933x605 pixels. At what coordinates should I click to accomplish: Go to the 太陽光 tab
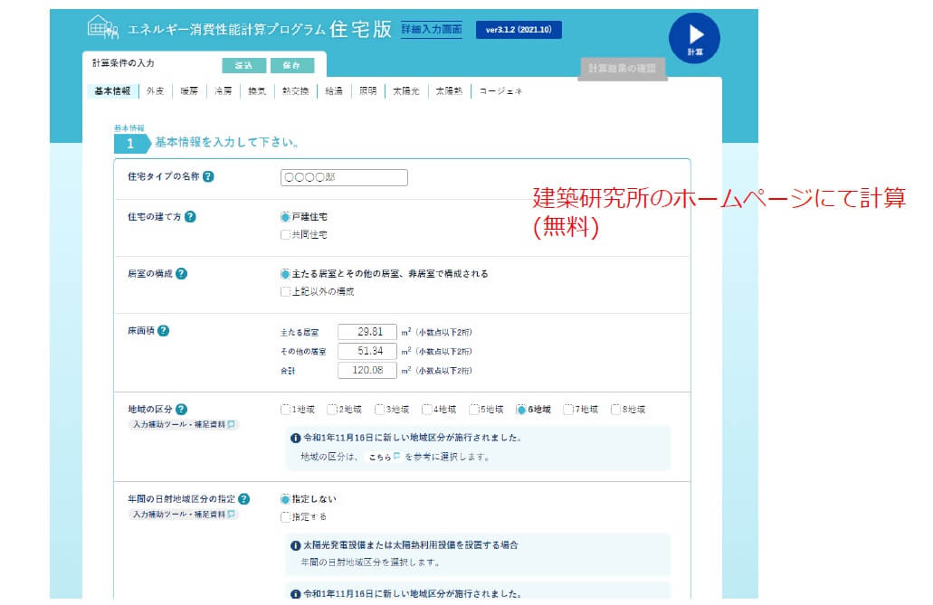tap(404, 91)
